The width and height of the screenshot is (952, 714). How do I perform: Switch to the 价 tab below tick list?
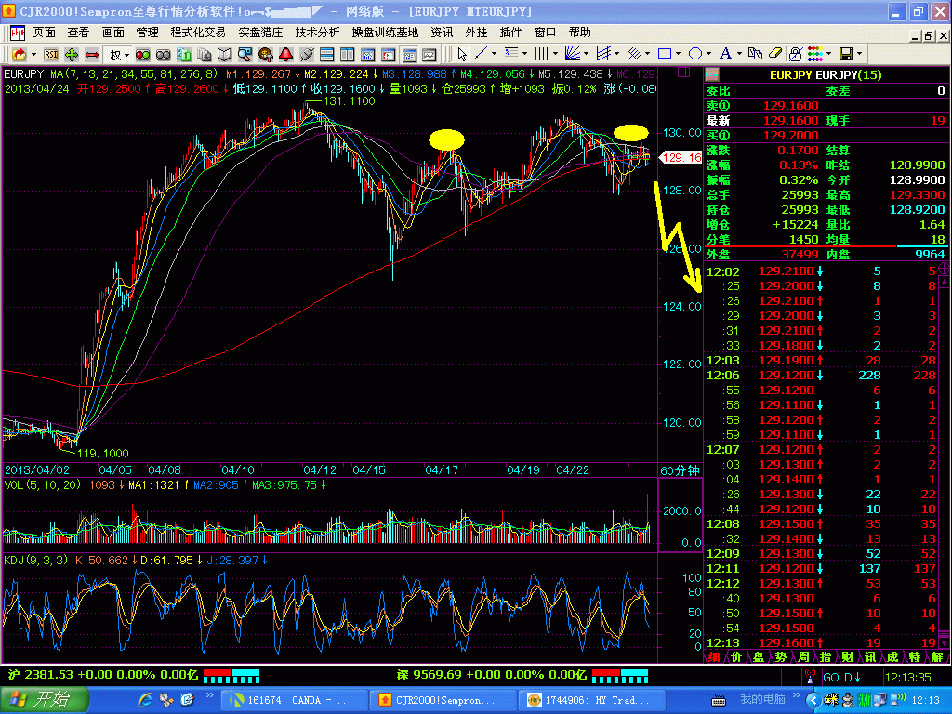pyautogui.click(x=736, y=657)
